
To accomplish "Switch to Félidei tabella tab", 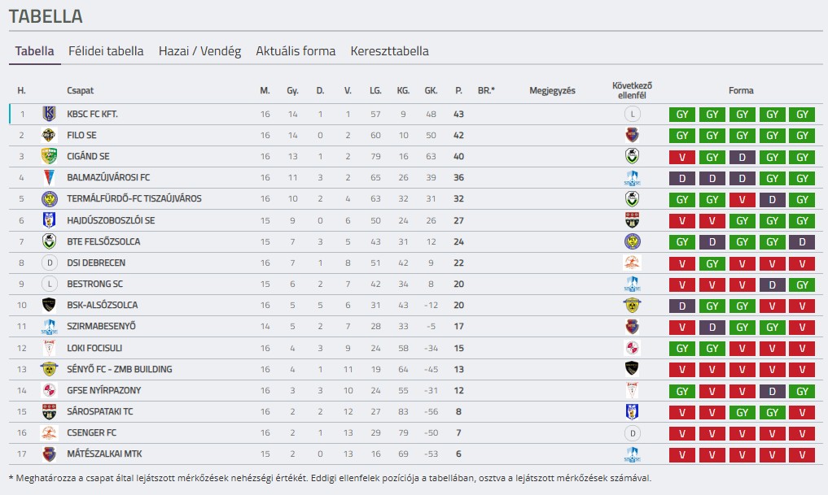I will [x=106, y=51].
